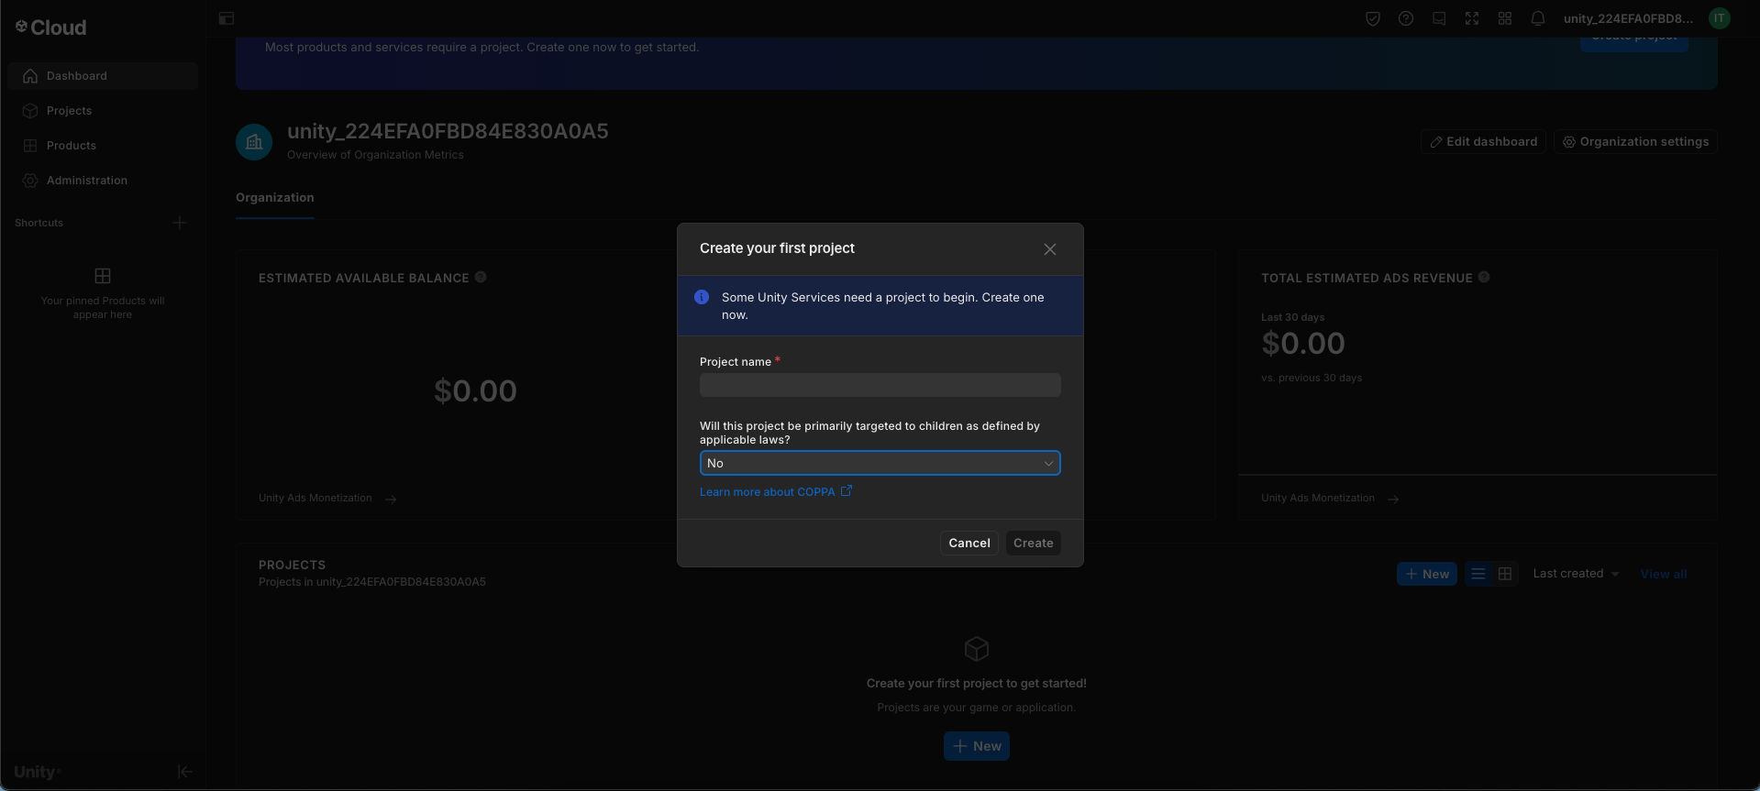Viewport: 1760px width, 791px height.
Task: Click the info icon beside Estimated Available Balance
Action: [x=481, y=277]
